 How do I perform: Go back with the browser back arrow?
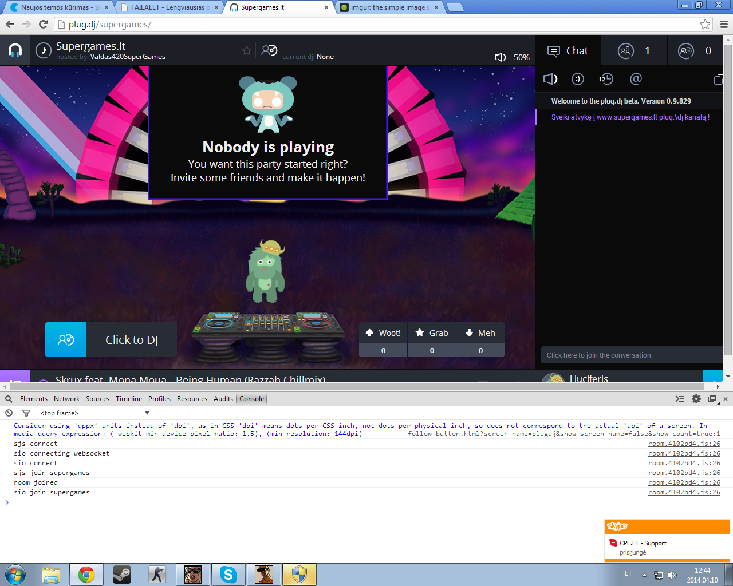[10, 24]
